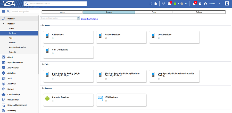The height and width of the screenshot is (113, 232).
Task: Click the Cloud Backup icon
Action: pos(4,94)
